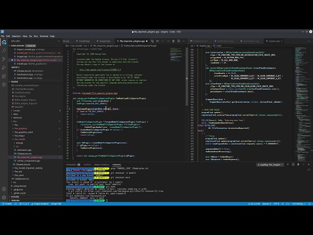This screenshot has width=313, height=235.
Task: Click the open changes icon in editor toolbar
Action: pyautogui.click(x=152, y=41)
